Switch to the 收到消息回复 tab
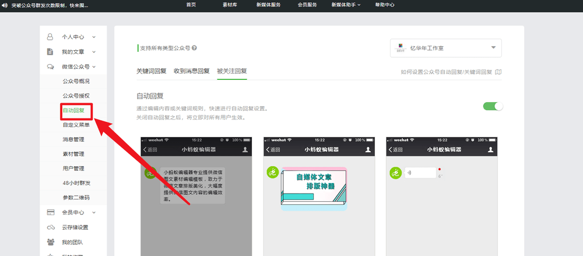This screenshot has height=256, width=583. pos(192,71)
